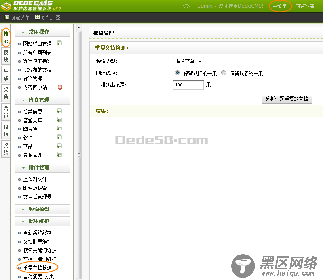The height and width of the screenshot is (280, 323).
Task: Click the 每排列出记录 input field
Action: (x=188, y=85)
